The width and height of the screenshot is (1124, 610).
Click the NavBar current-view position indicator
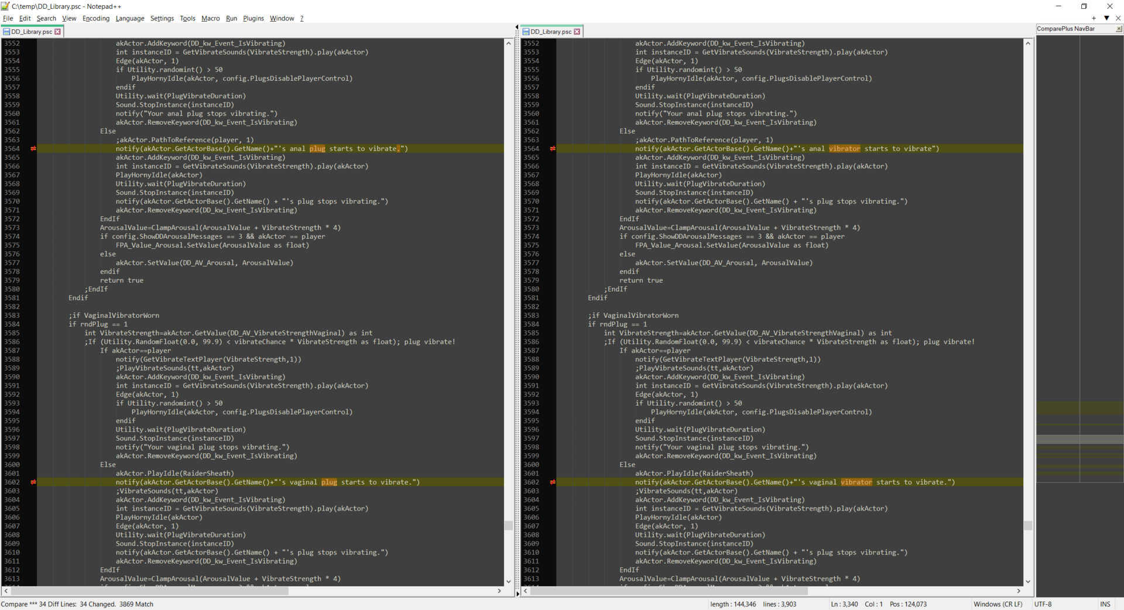tap(1080, 438)
